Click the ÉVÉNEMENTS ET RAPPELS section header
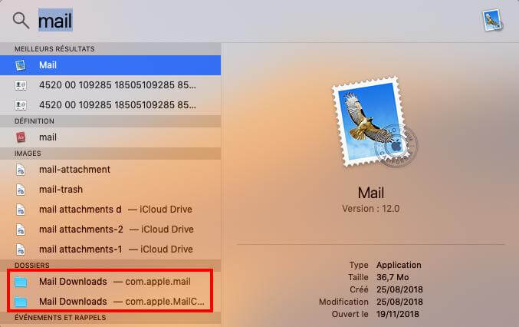Image resolution: width=519 pixels, height=327 pixels. (x=61, y=318)
